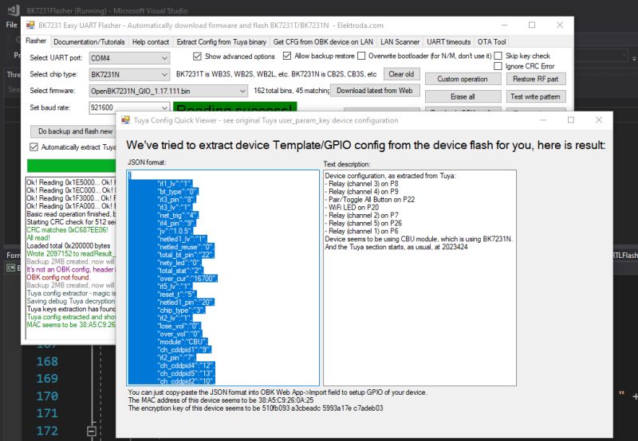Click the JSON format text box
The image size is (638, 441).
[223, 278]
